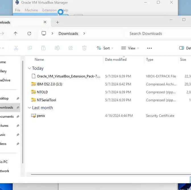Open the Sort dropdown

[105, 48]
